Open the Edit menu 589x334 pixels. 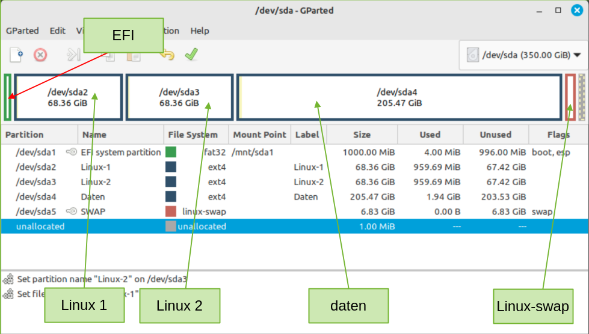(58, 31)
